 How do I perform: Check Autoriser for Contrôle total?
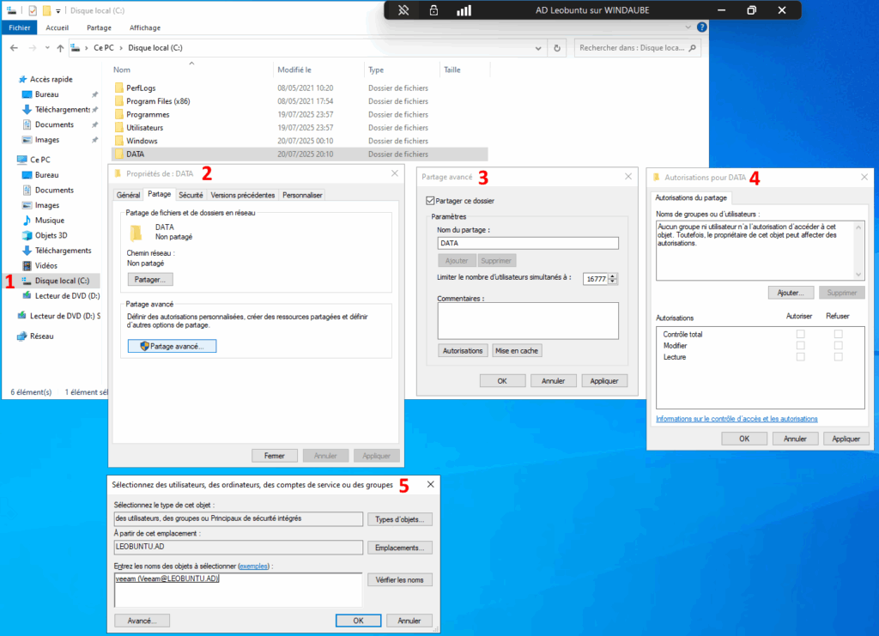pos(801,333)
